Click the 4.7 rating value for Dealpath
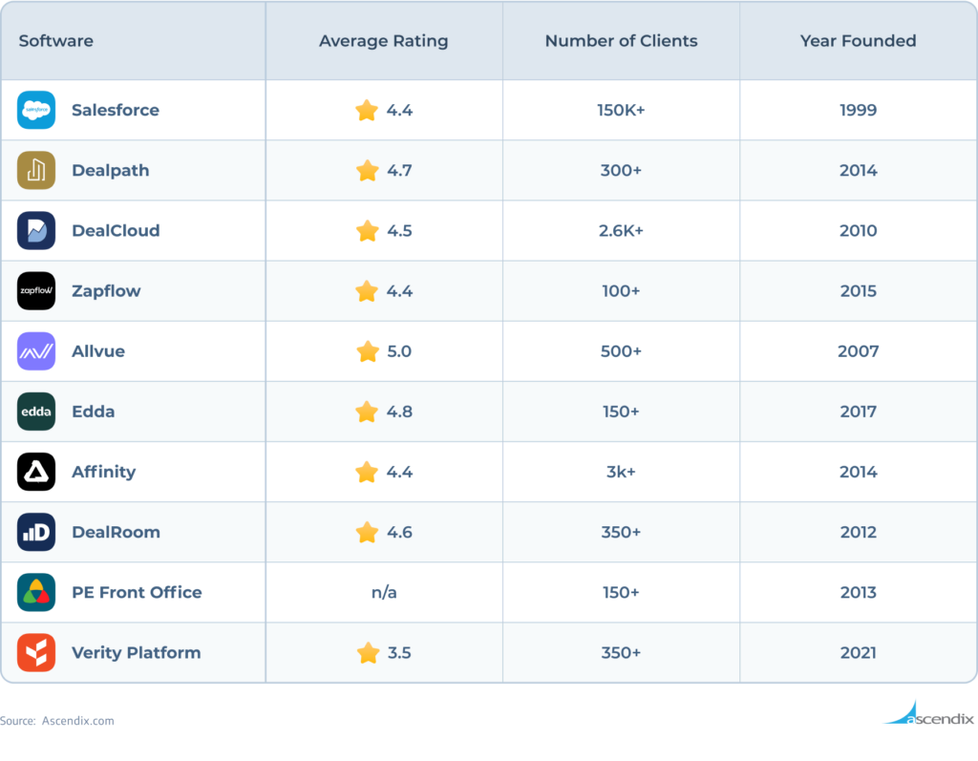The height and width of the screenshot is (761, 978). (400, 171)
